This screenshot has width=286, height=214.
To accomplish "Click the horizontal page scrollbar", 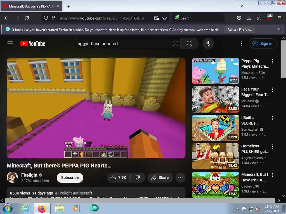I will tap(140, 200).
